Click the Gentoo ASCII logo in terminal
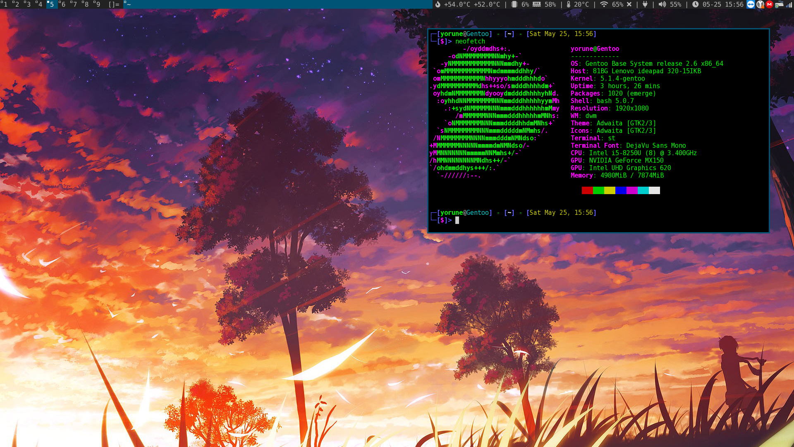Screen dimensions: 794x447 pos(495,112)
